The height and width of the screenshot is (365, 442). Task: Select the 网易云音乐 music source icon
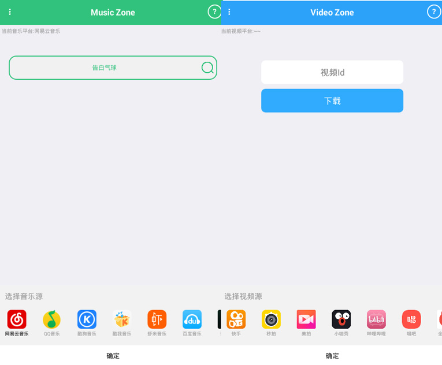tap(17, 319)
